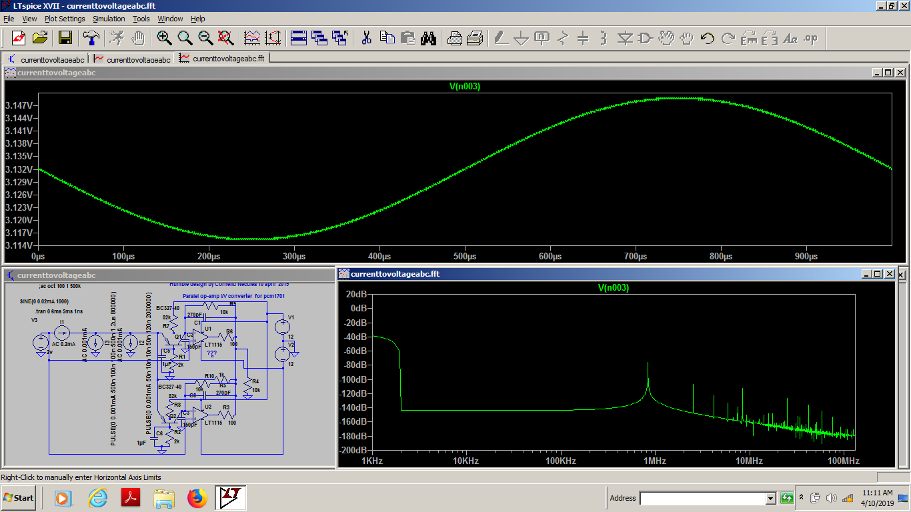The height and width of the screenshot is (512, 911).
Task: Click the Cut scissors icon
Action: click(366, 38)
